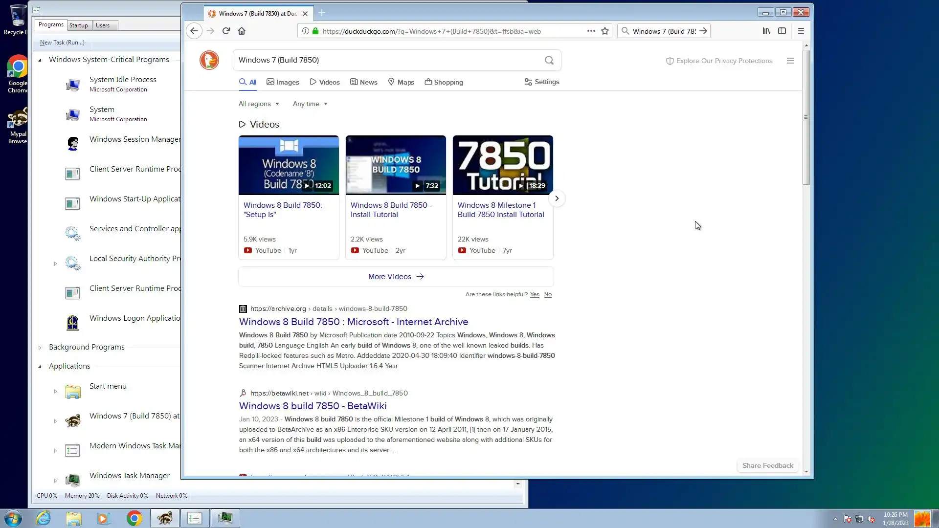This screenshot has width=939, height=528.
Task: Toggle the sidebar view icon
Action: click(782, 31)
